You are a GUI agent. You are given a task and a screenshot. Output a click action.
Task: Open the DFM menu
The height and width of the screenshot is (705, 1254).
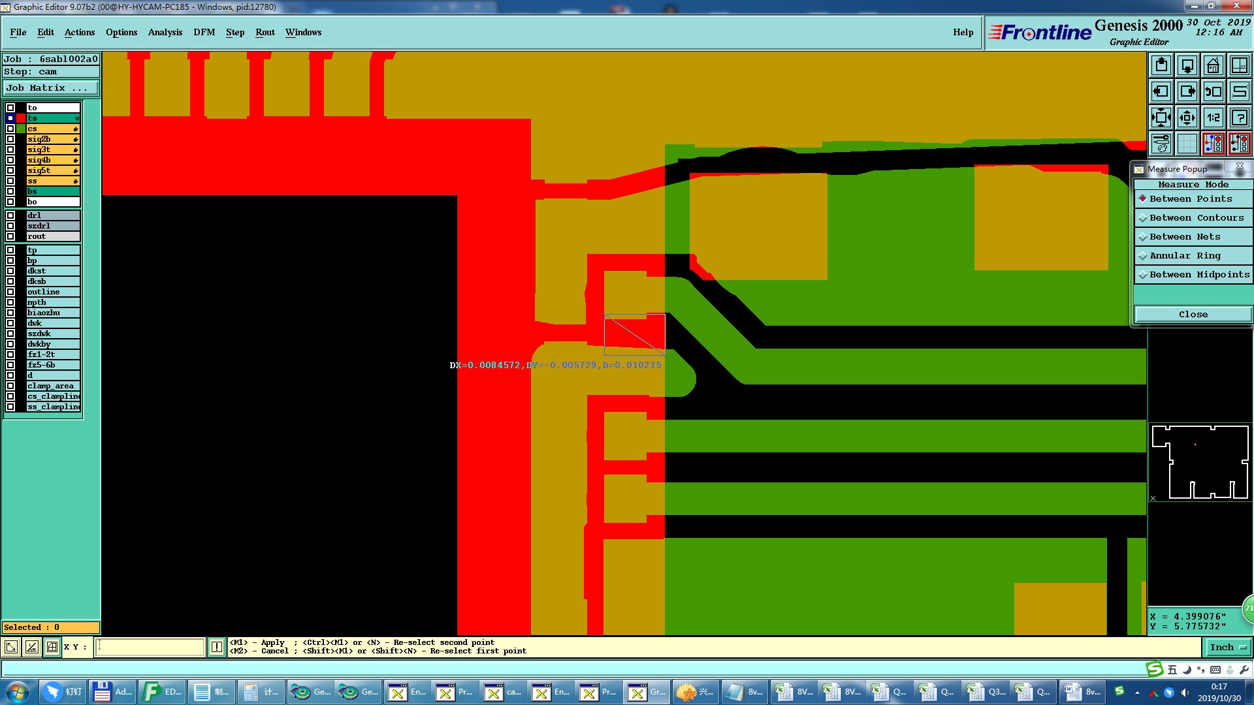[204, 32]
